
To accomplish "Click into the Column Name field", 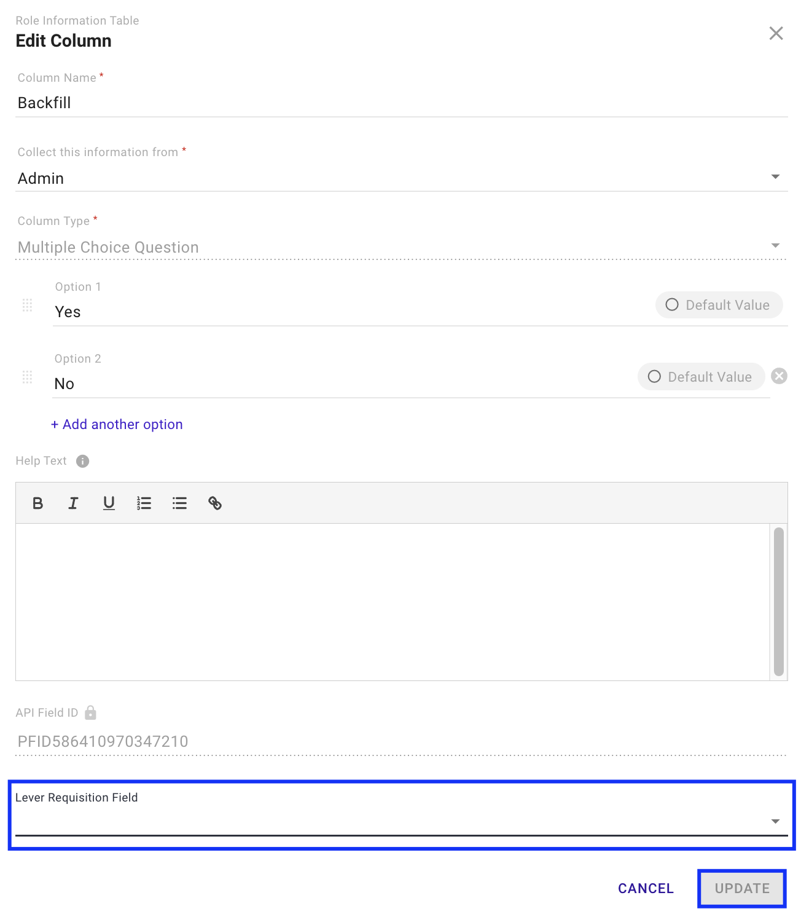I will click(x=400, y=103).
